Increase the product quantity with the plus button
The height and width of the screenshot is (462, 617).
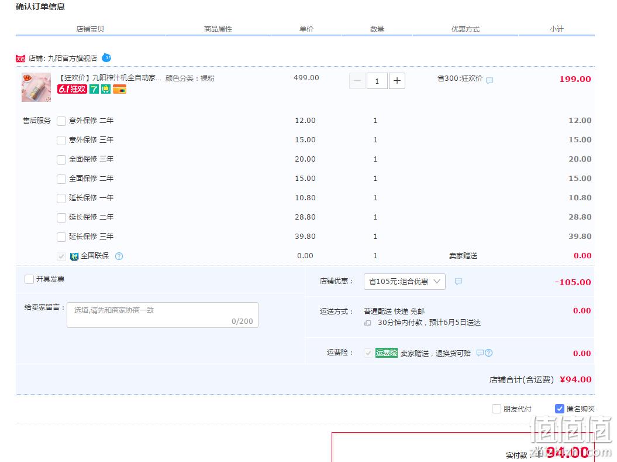(397, 81)
